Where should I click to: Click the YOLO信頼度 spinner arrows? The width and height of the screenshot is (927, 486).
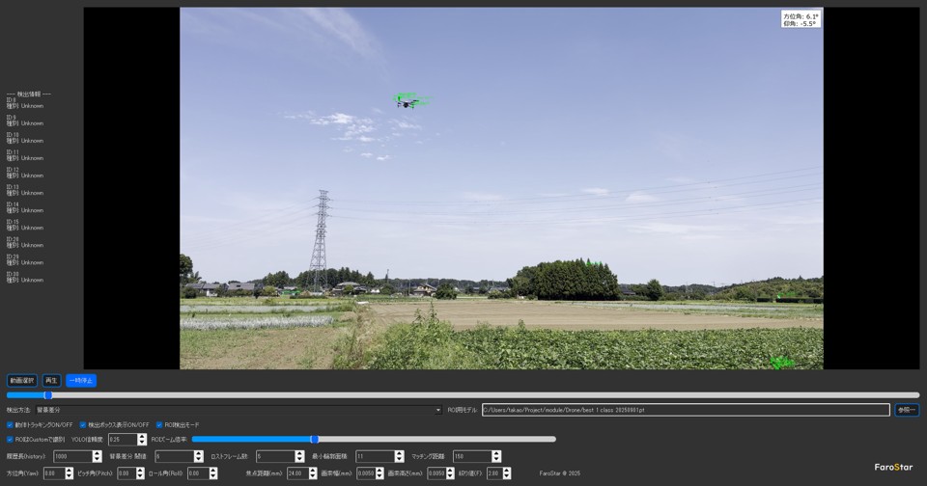point(142,440)
